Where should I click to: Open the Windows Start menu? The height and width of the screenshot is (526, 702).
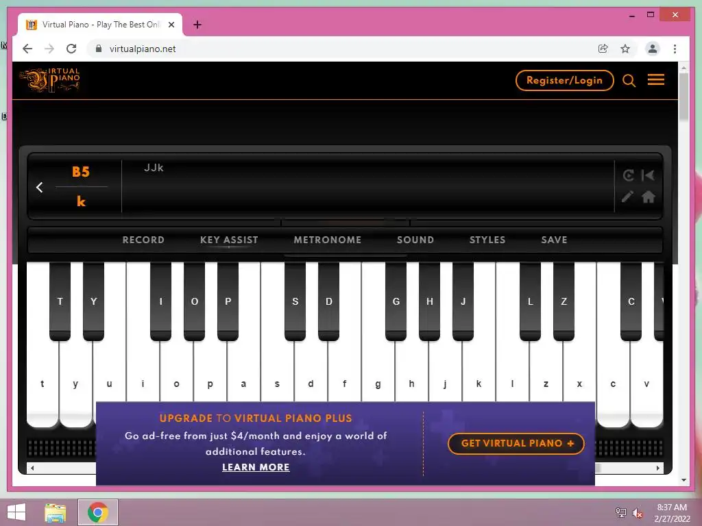click(16, 512)
